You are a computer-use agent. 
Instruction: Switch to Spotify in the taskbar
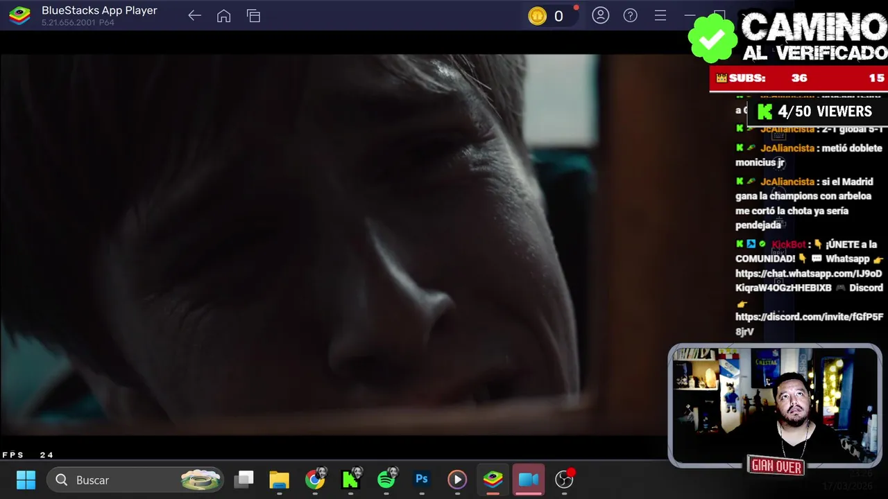click(386, 479)
